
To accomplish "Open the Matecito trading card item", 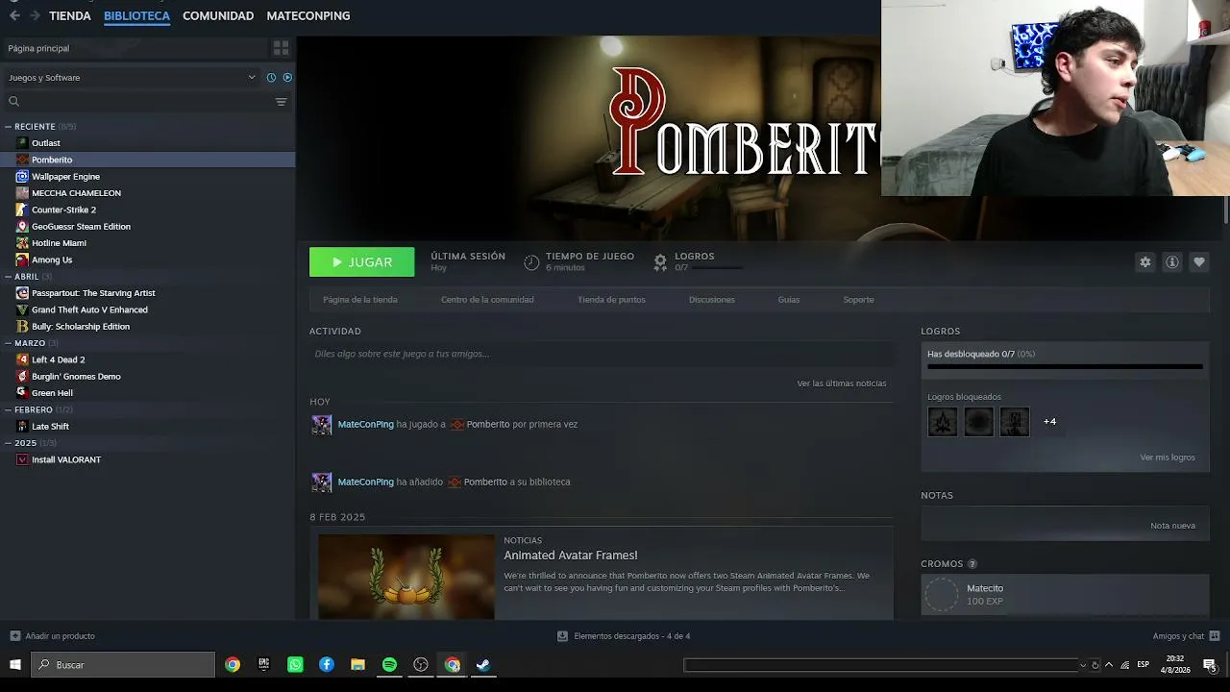I will click(1065, 595).
